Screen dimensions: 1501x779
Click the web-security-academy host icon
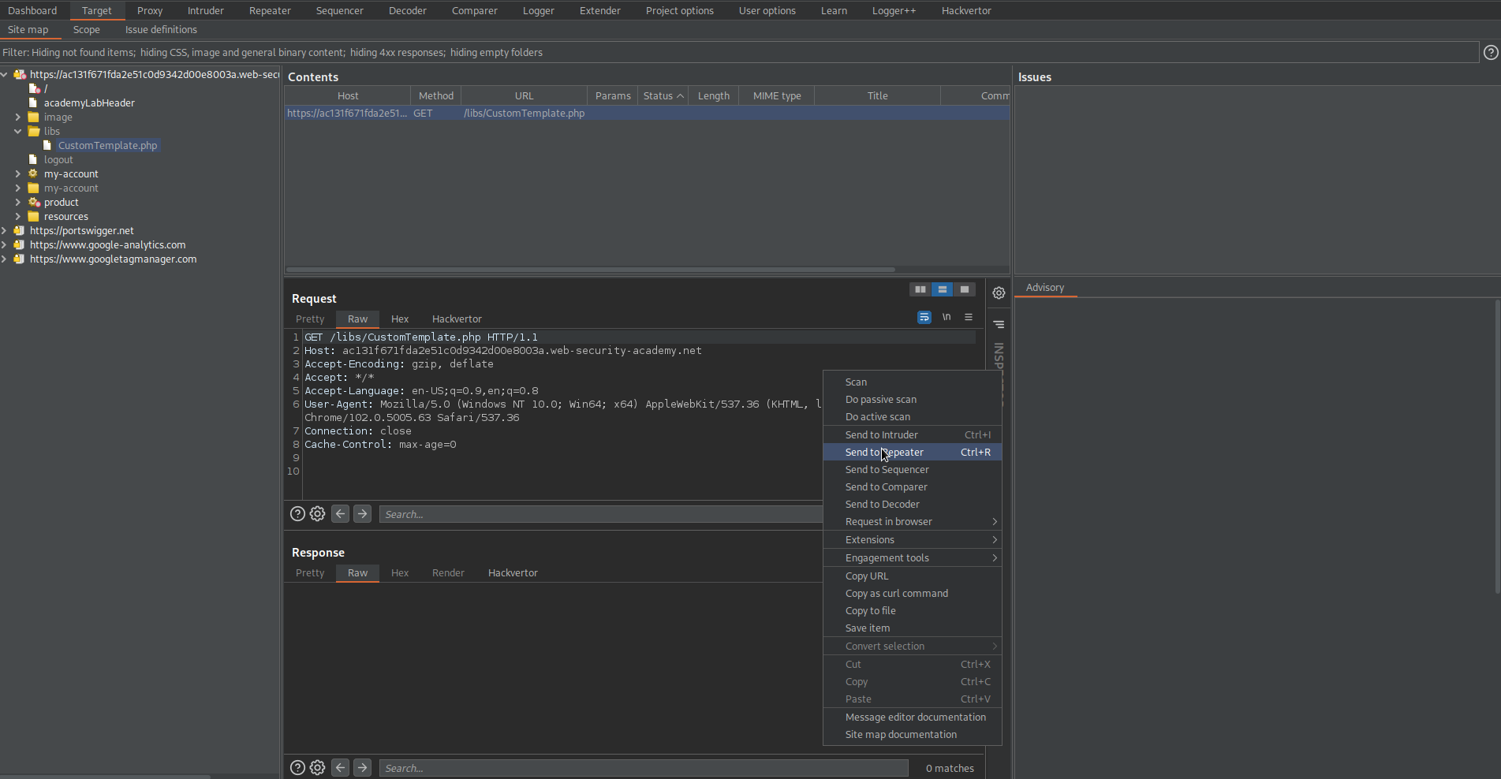point(20,74)
